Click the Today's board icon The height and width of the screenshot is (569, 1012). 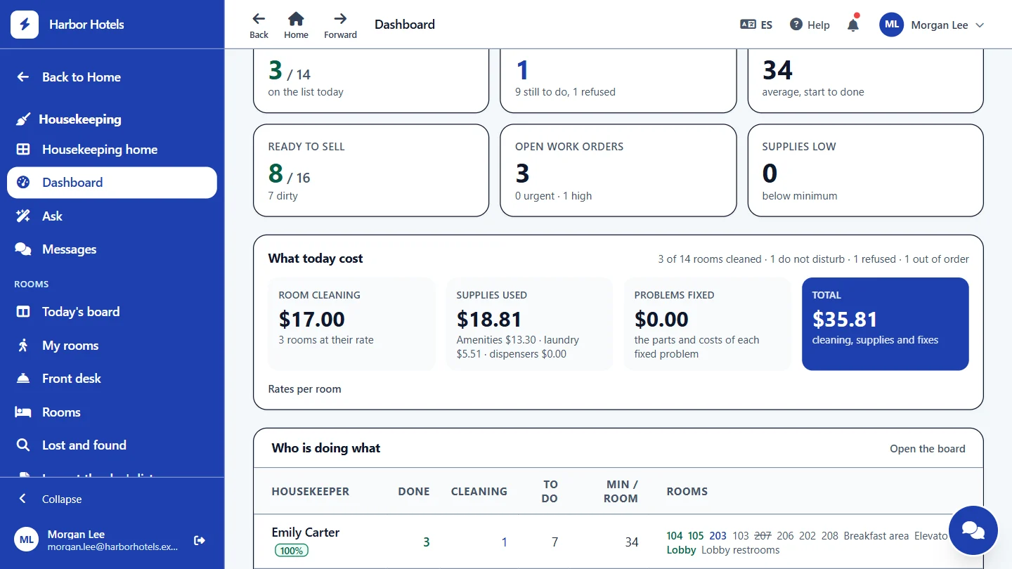pos(23,312)
